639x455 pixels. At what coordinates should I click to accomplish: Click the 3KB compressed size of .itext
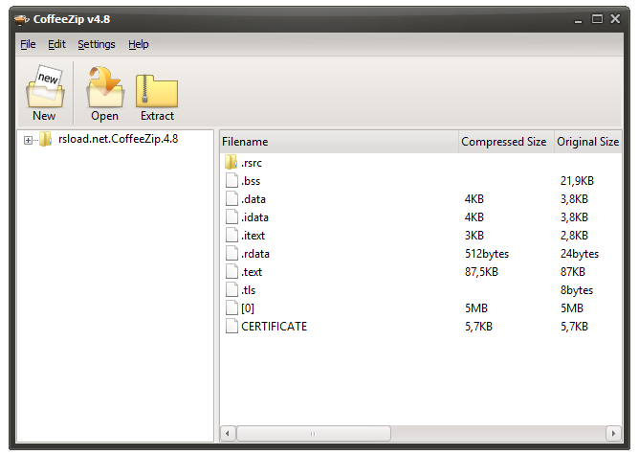click(x=474, y=236)
